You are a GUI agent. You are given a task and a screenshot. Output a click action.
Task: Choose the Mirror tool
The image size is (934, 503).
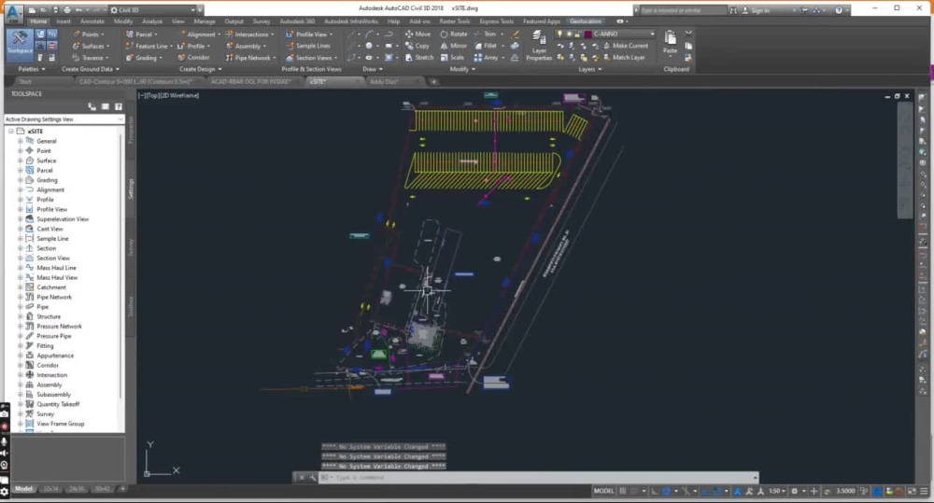point(453,46)
